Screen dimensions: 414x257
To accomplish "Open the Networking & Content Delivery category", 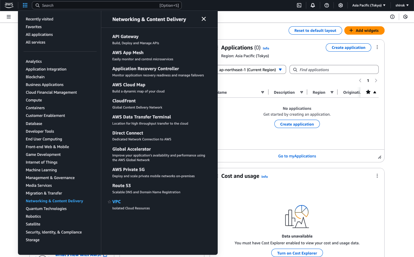I will 54,201.
